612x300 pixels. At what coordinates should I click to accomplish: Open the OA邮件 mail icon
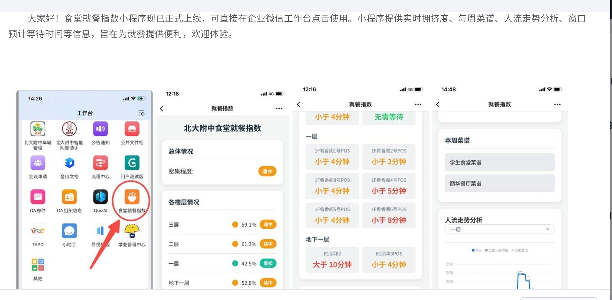pyautogui.click(x=38, y=197)
